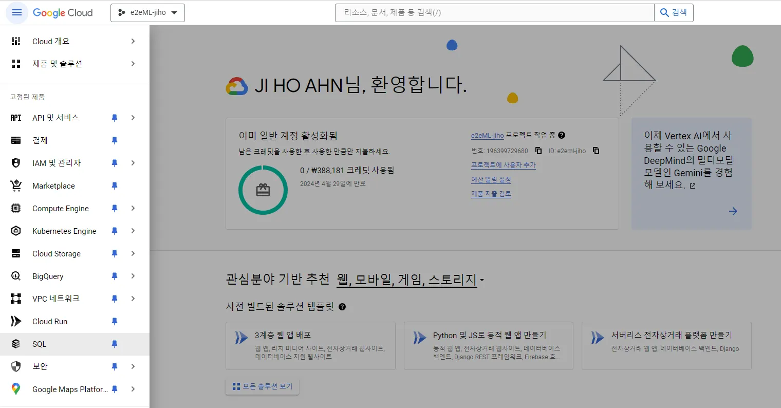Click the BigQuery magnifier icon

(x=16, y=276)
